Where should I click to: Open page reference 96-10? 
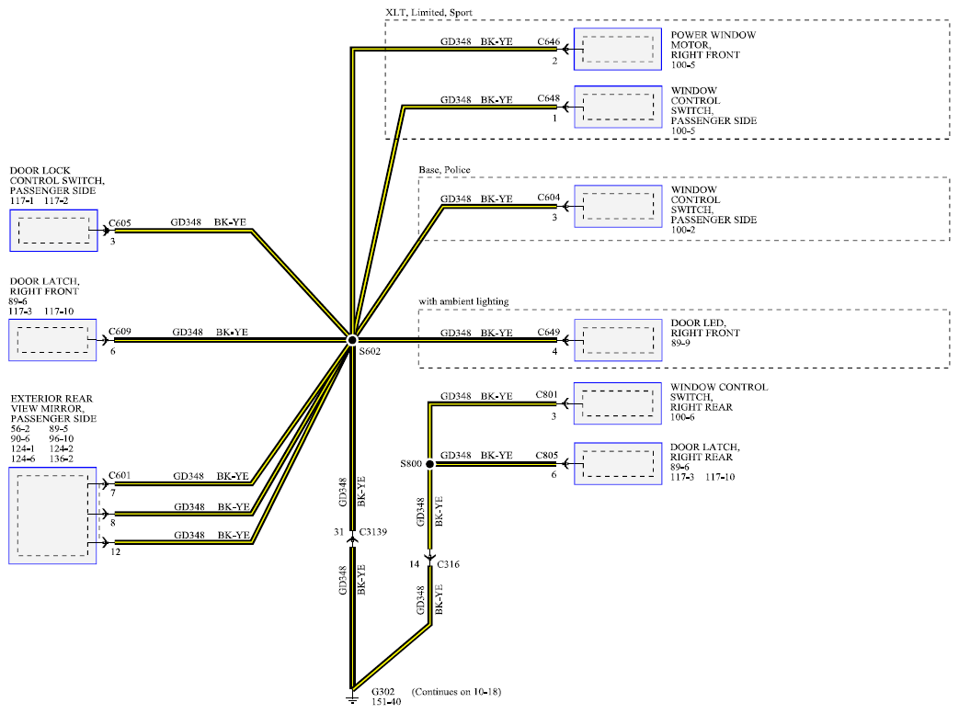point(62,438)
